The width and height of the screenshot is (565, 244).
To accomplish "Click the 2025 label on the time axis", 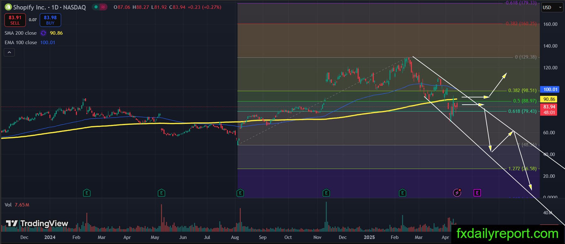I will (369, 237).
